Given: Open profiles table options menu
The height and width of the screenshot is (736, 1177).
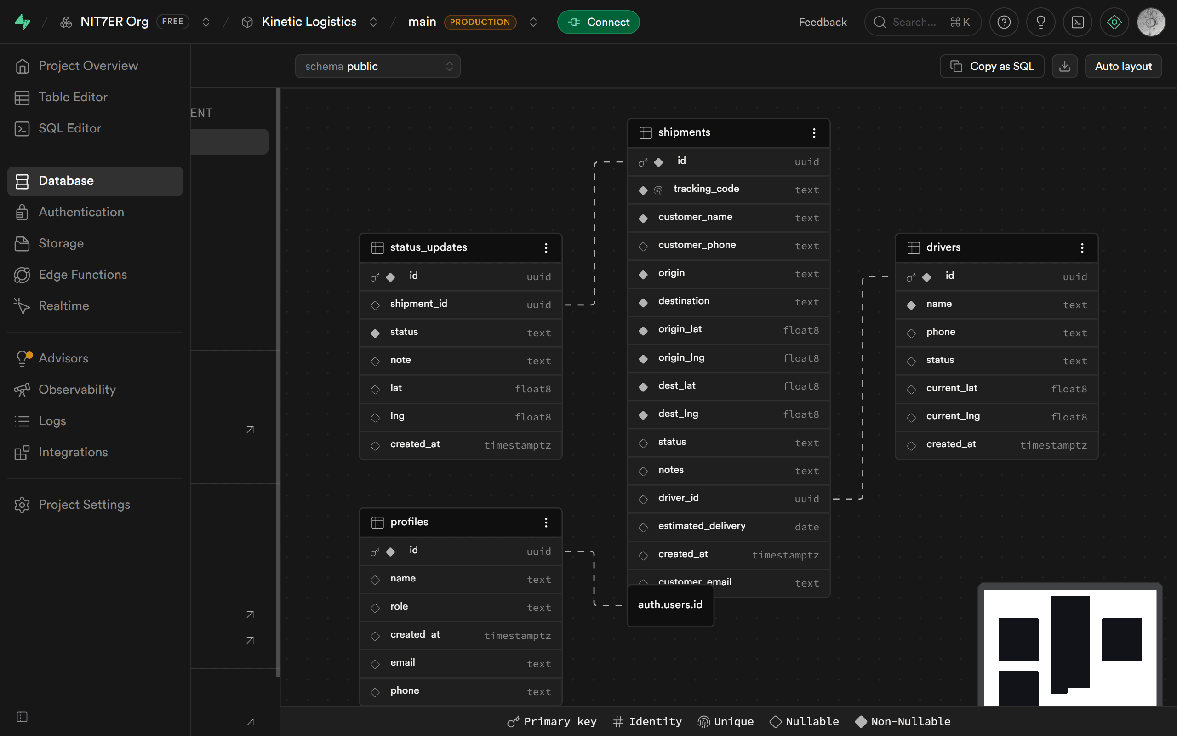Looking at the screenshot, I should [x=546, y=522].
